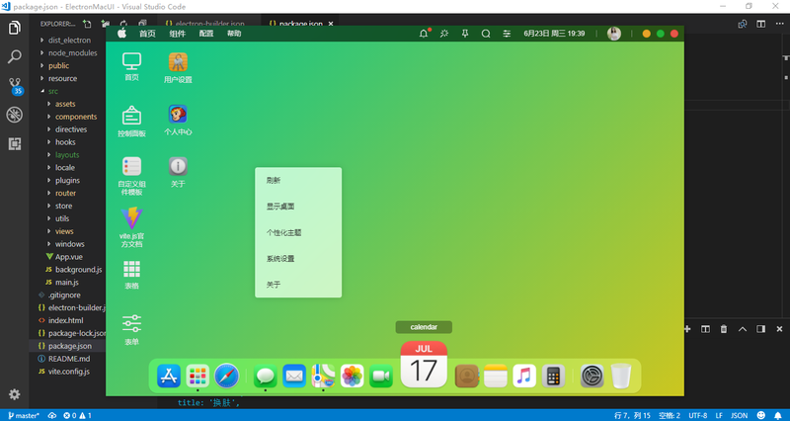
Task: Click the pin icon in the menu bar
Action: (x=465, y=34)
